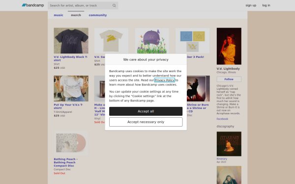Image resolution: width=295 pixels, height=184 pixels.
Task: Switch to the music tab
Action: 59,15
